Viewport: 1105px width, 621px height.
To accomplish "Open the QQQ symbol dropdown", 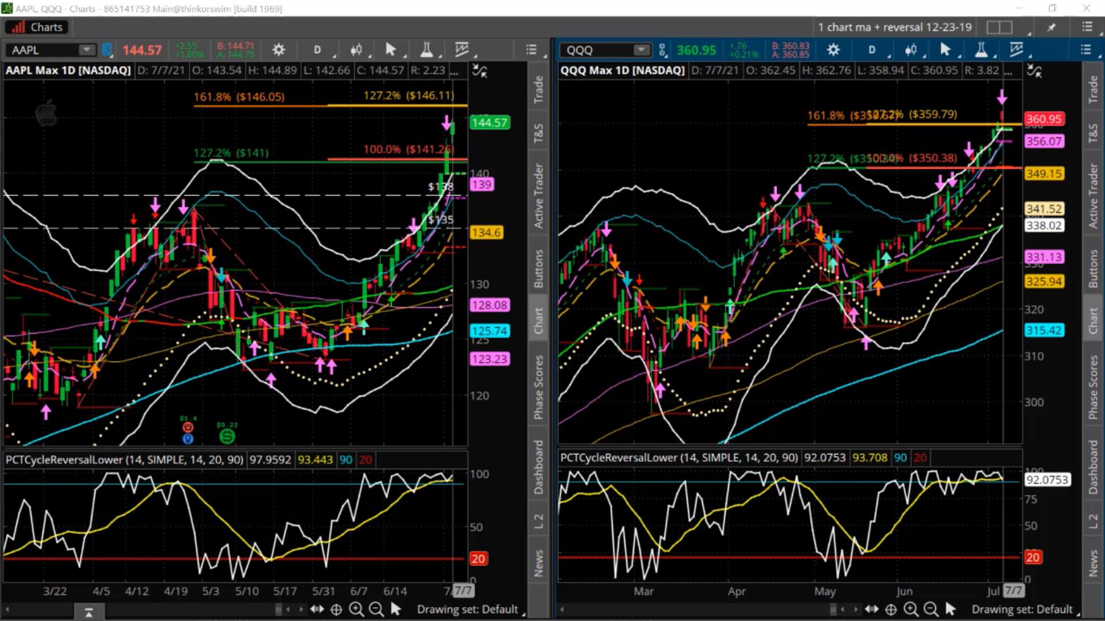I will (641, 50).
